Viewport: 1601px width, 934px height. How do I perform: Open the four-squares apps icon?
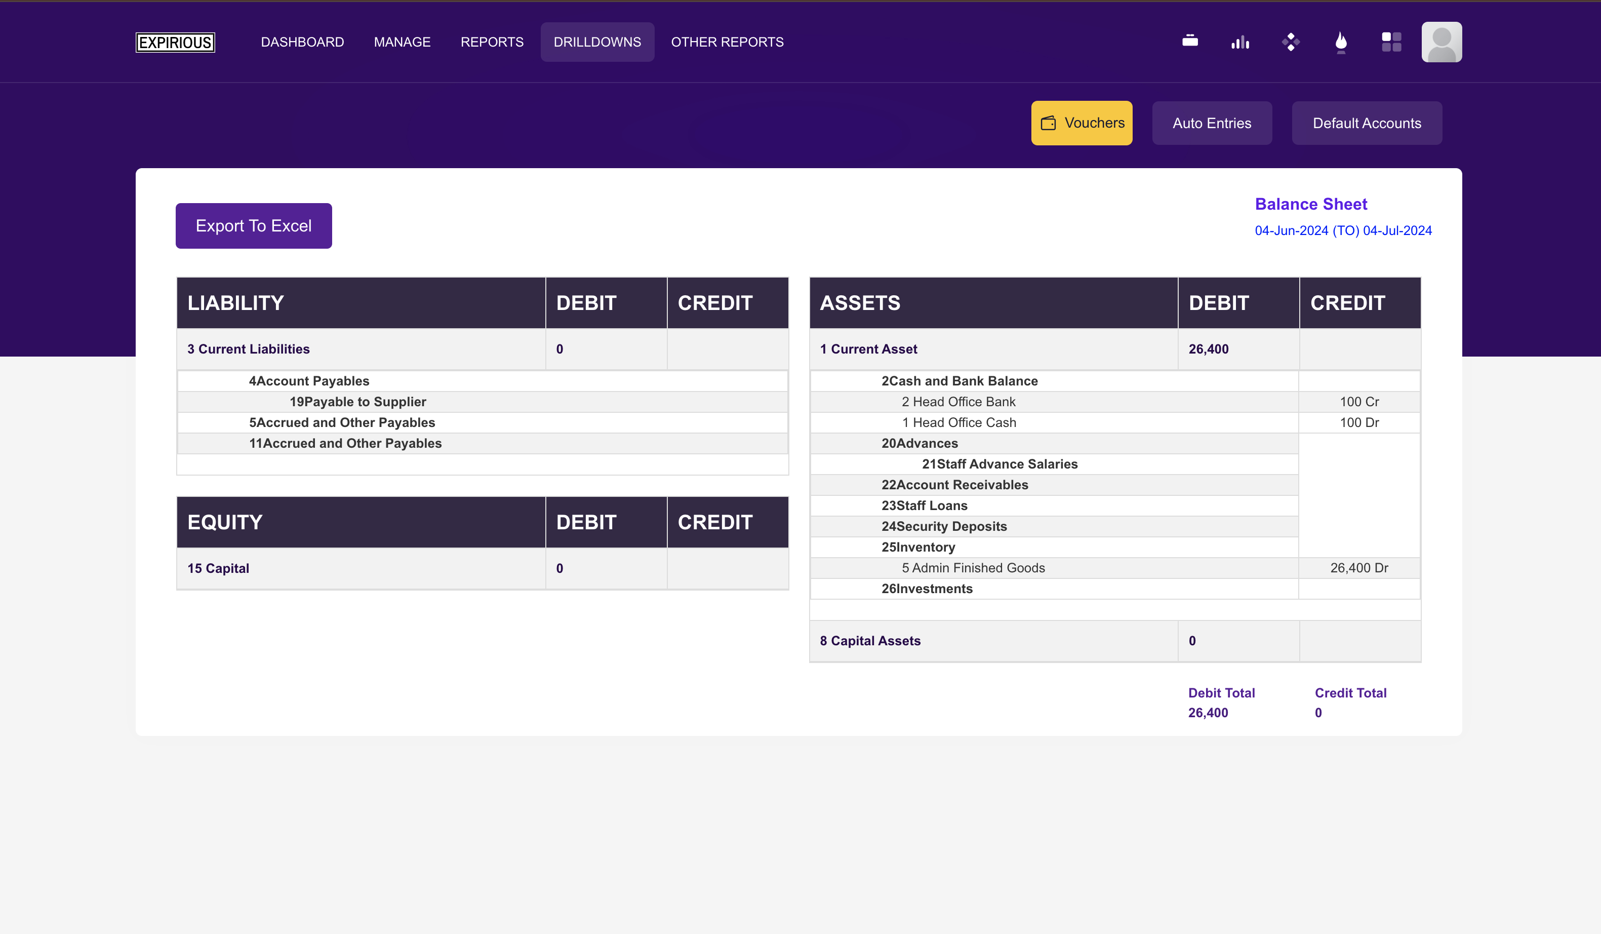click(x=1391, y=42)
